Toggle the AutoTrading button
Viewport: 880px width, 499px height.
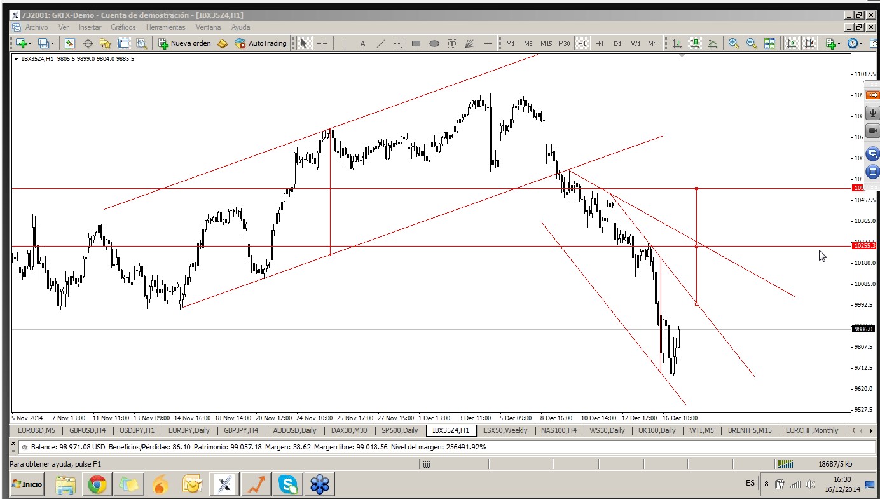pyautogui.click(x=261, y=43)
